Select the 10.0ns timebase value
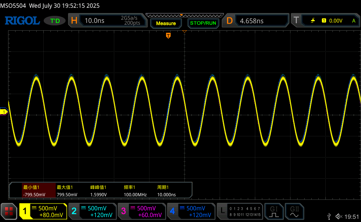Screen dimensions: 361x222 click(x=94, y=21)
